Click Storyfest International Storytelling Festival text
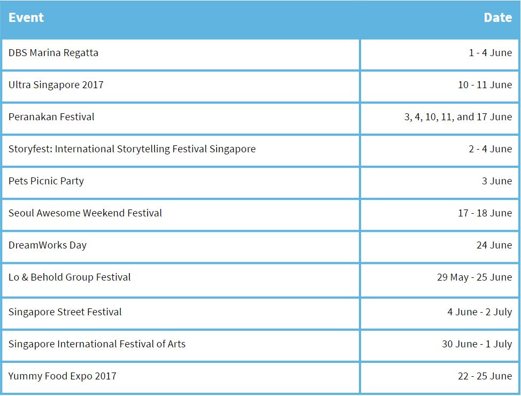The height and width of the screenshot is (396, 521). tap(132, 149)
